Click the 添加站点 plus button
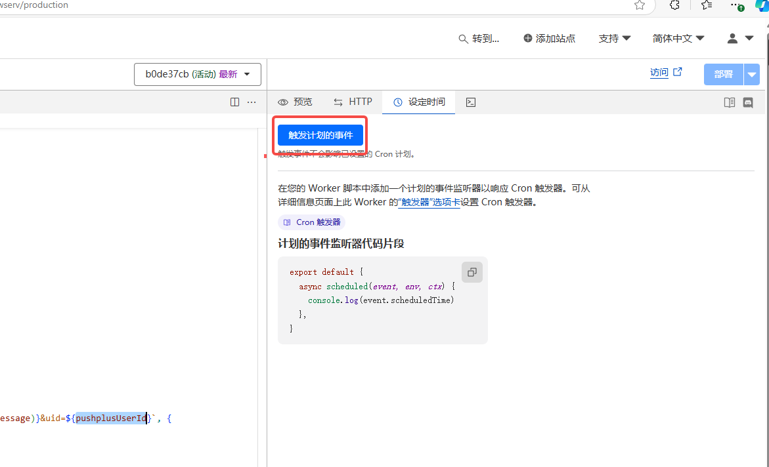Screen dimensions: 769x467 (549, 39)
